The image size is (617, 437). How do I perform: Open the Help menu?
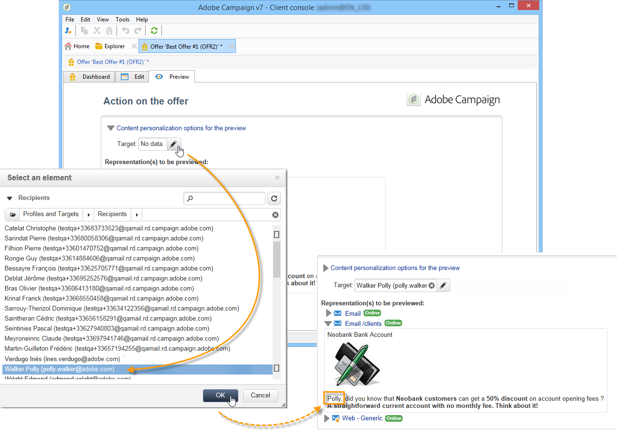click(142, 20)
